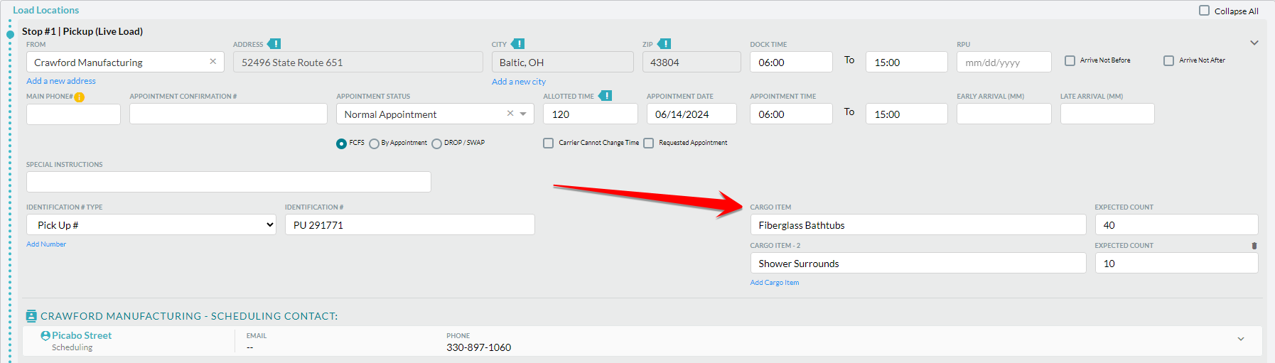Click the Expected Count field showing 40

click(x=1177, y=224)
